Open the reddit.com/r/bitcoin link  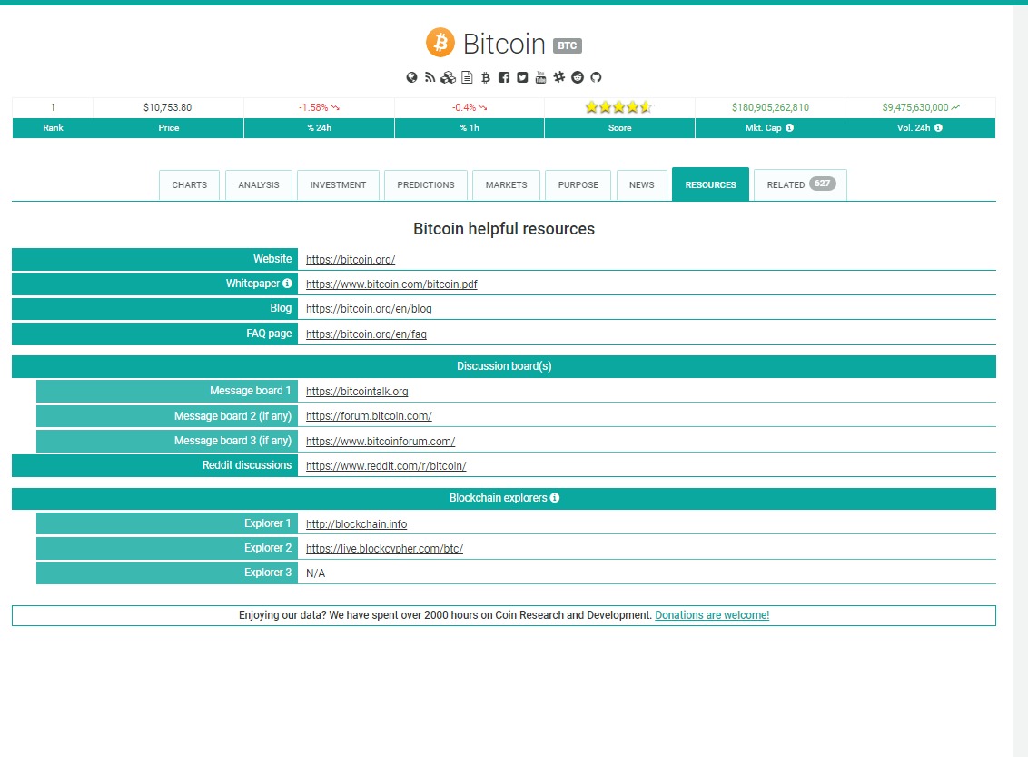coord(386,466)
